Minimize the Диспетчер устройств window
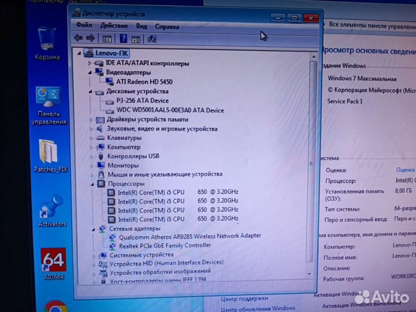 [278, 18]
